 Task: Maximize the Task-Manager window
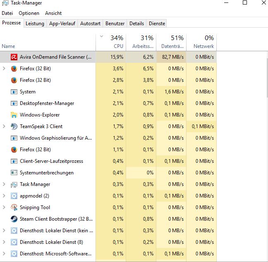coord(245,3)
